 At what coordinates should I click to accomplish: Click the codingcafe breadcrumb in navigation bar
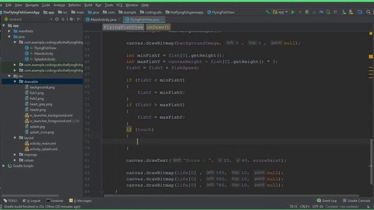click(x=151, y=12)
